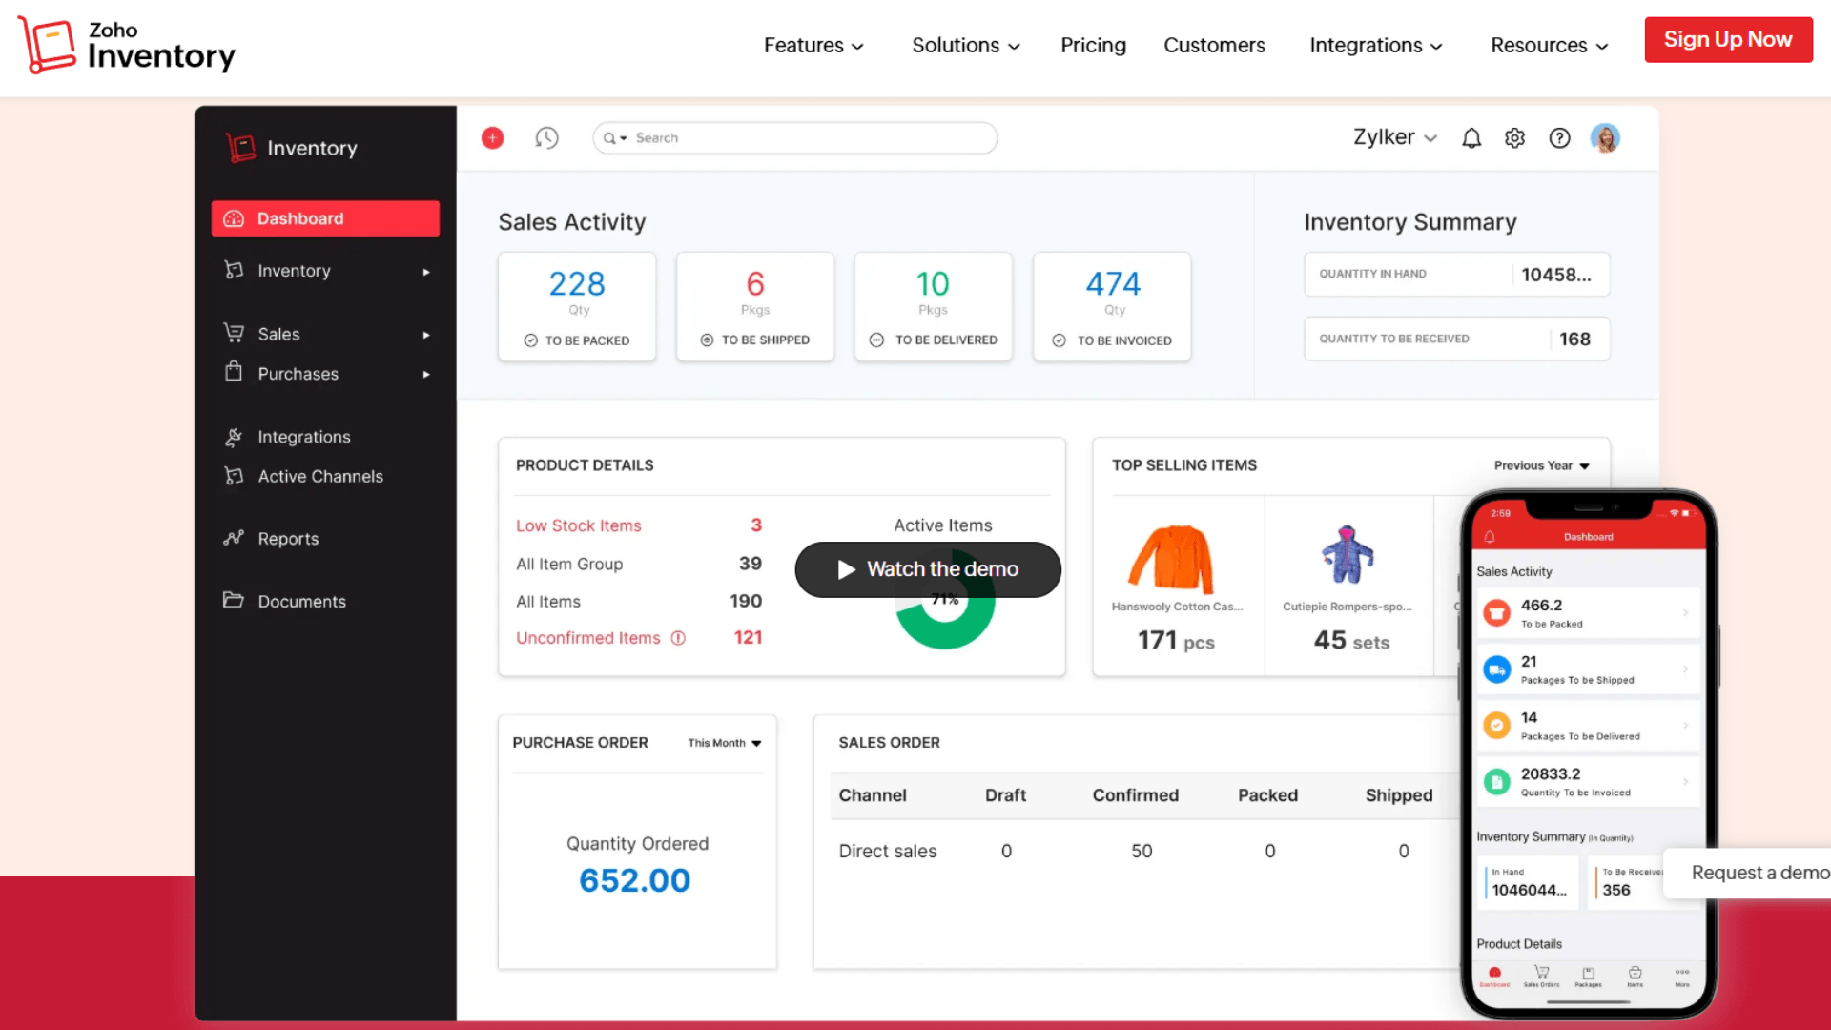Click the Active Channels icon in sidebar

[x=234, y=476]
